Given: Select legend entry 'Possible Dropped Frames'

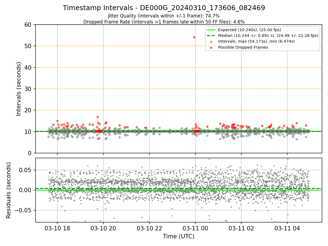Looking at the screenshot, I should click(x=243, y=47).
